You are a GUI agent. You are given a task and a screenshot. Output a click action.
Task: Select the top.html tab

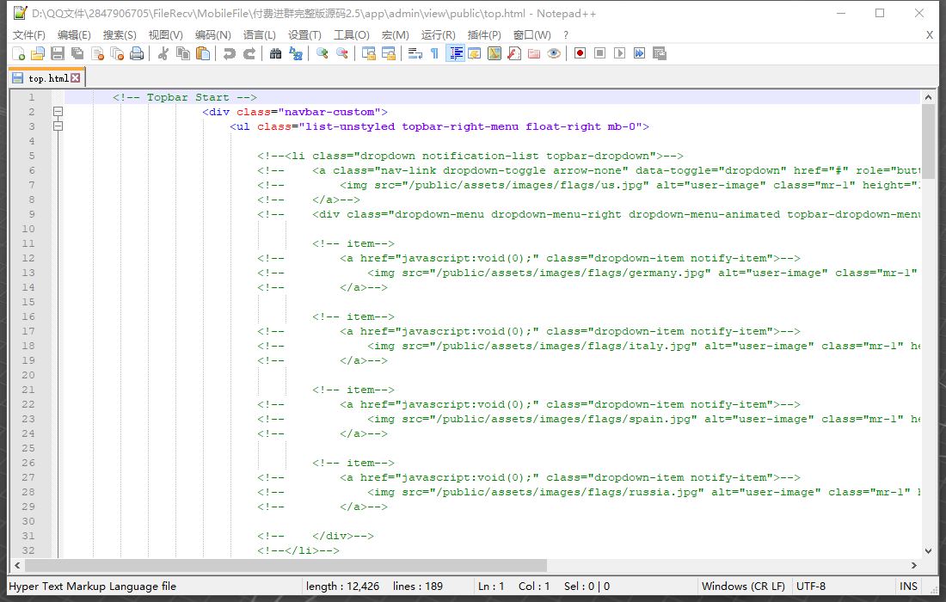coord(47,78)
